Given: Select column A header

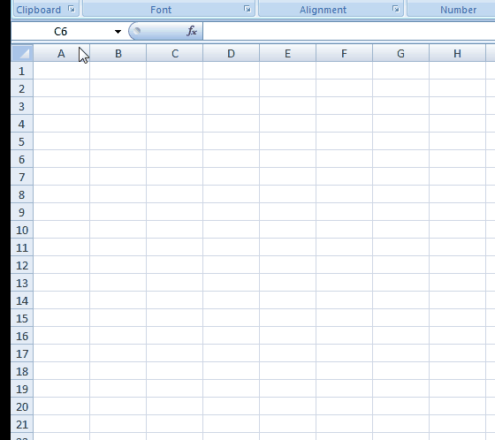Looking at the screenshot, I should pyautogui.click(x=61, y=53).
